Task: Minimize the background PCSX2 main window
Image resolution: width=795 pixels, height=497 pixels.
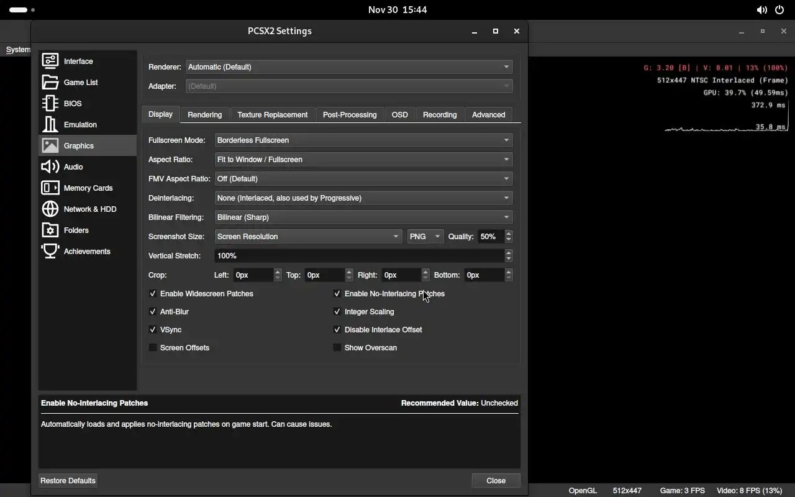Action: coord(742,31)
